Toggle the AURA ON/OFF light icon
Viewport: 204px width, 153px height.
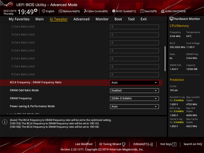163,11
